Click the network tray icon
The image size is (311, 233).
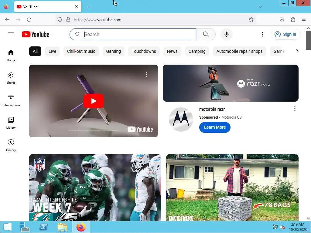point(275,227)
